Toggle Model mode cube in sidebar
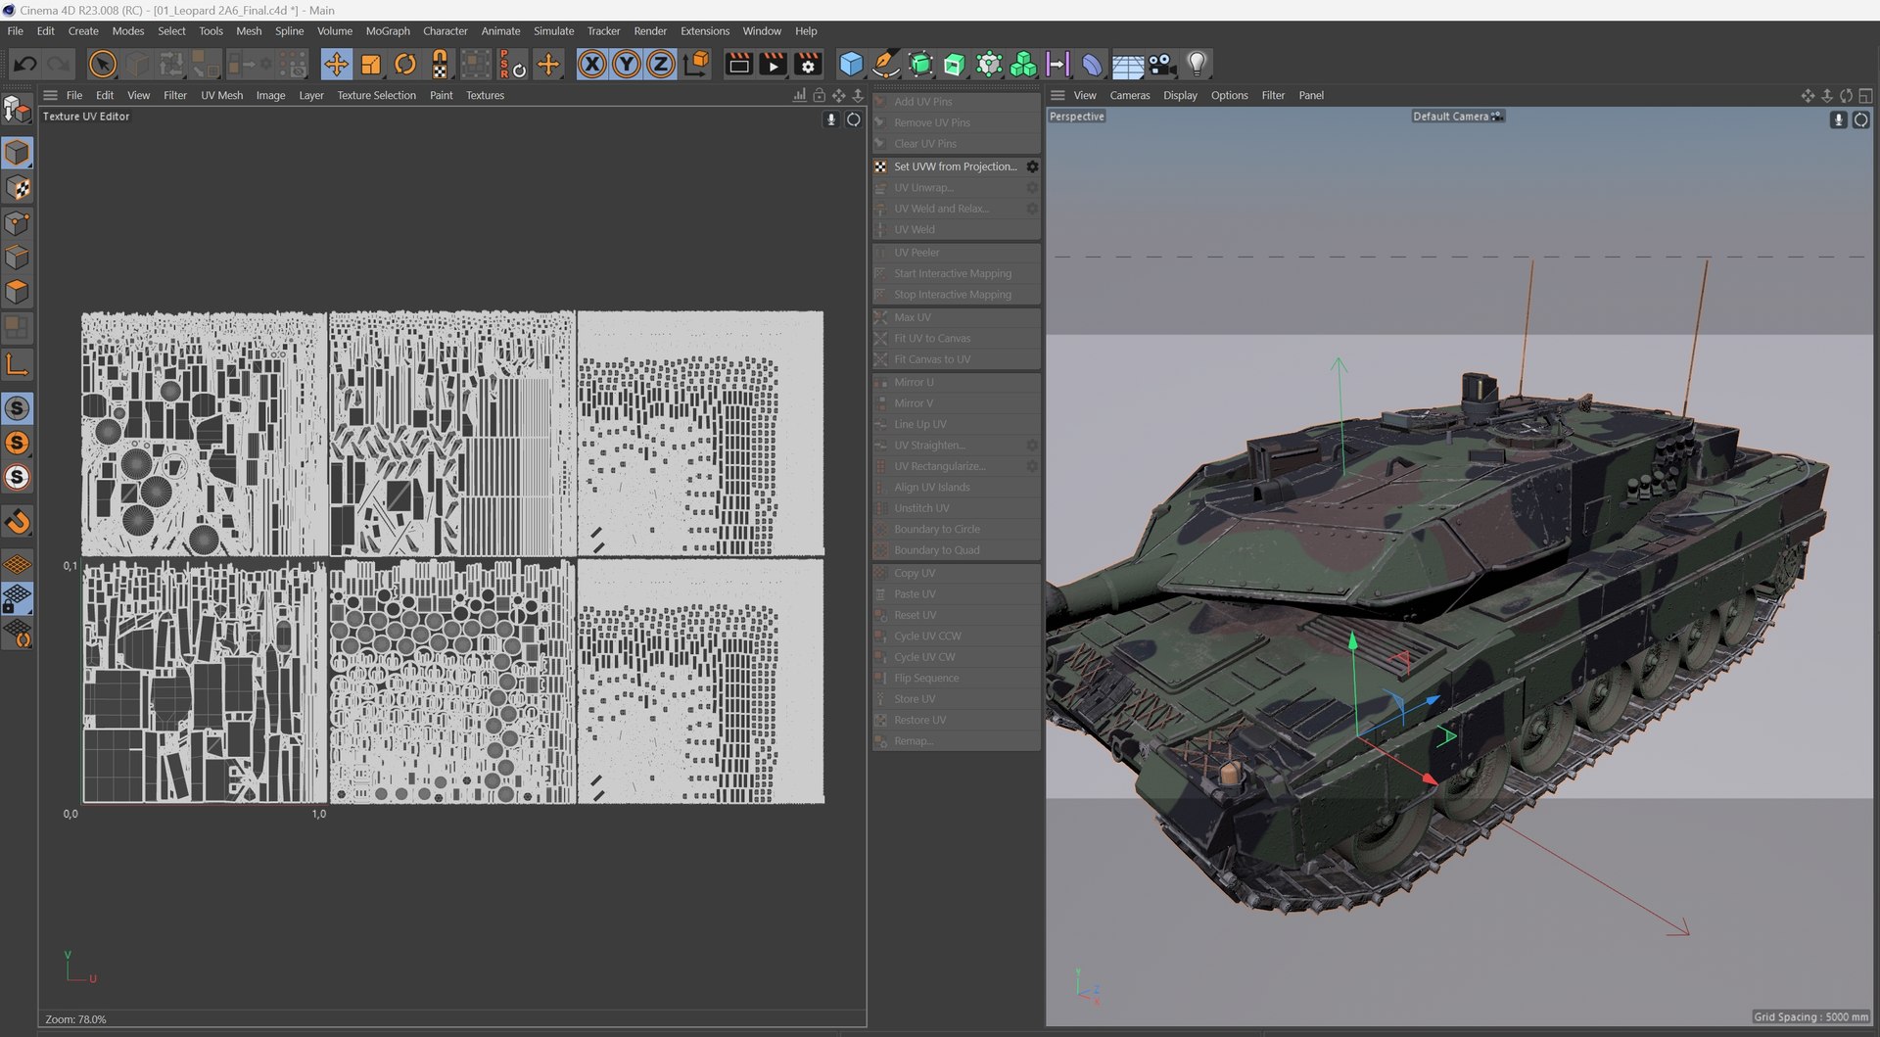The width and height of the screenshot is (1880, 1037). [x=17, y=153]
